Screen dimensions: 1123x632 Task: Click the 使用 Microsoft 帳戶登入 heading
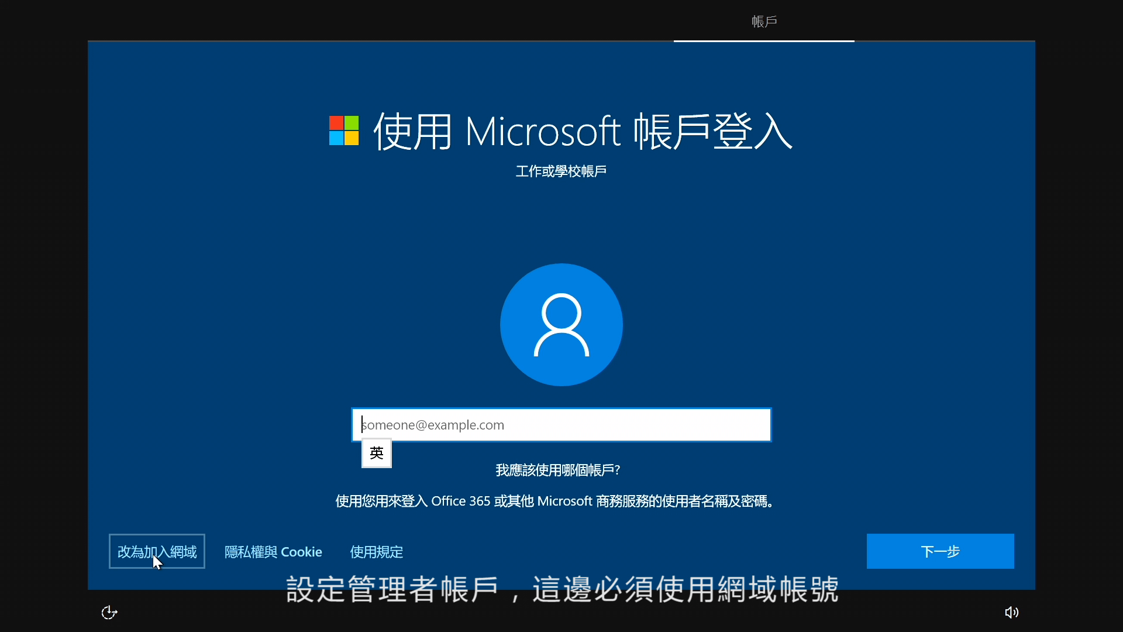(x=583, y=131)
